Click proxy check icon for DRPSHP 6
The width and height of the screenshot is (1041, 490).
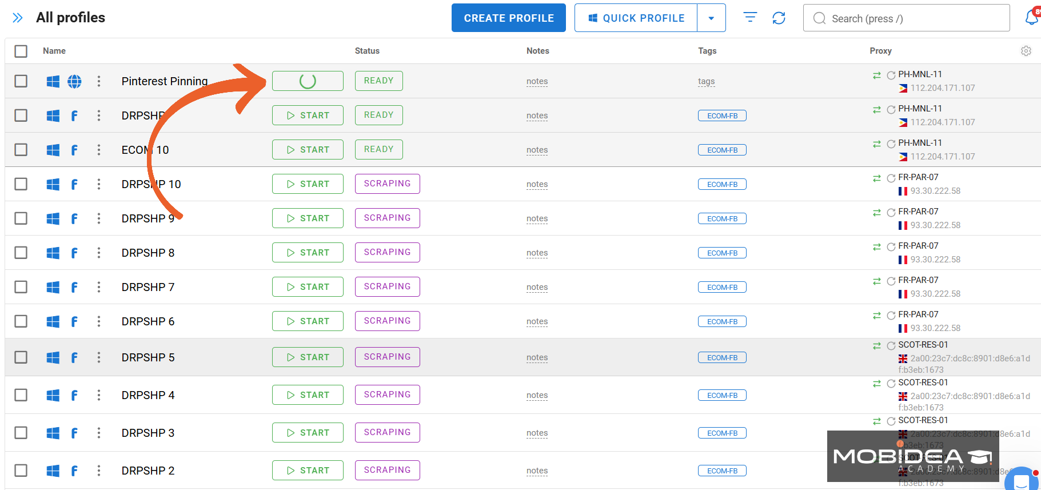891,315
